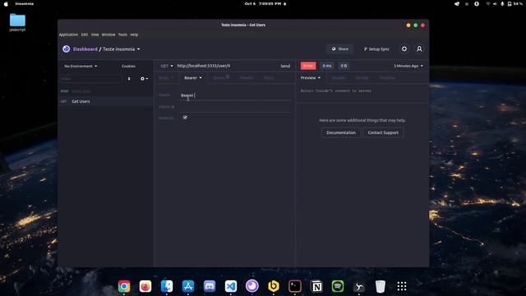Open the 3 Minutes Ago history dropdown
Viewport: 526px width, 296px height.
pos(408,66)
